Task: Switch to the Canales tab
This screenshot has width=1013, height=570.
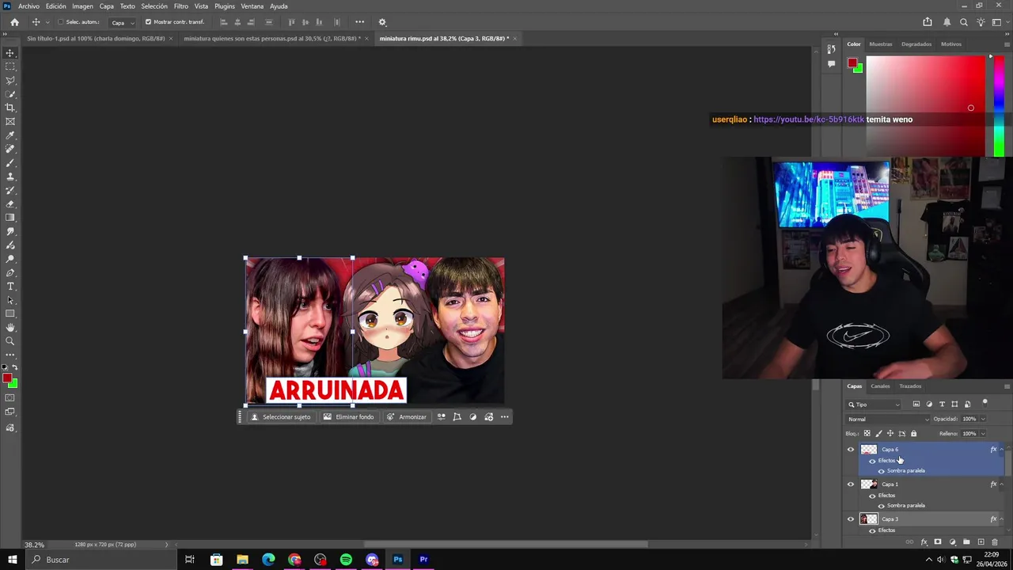Action: pyautogui.click(x=880, y=386)
